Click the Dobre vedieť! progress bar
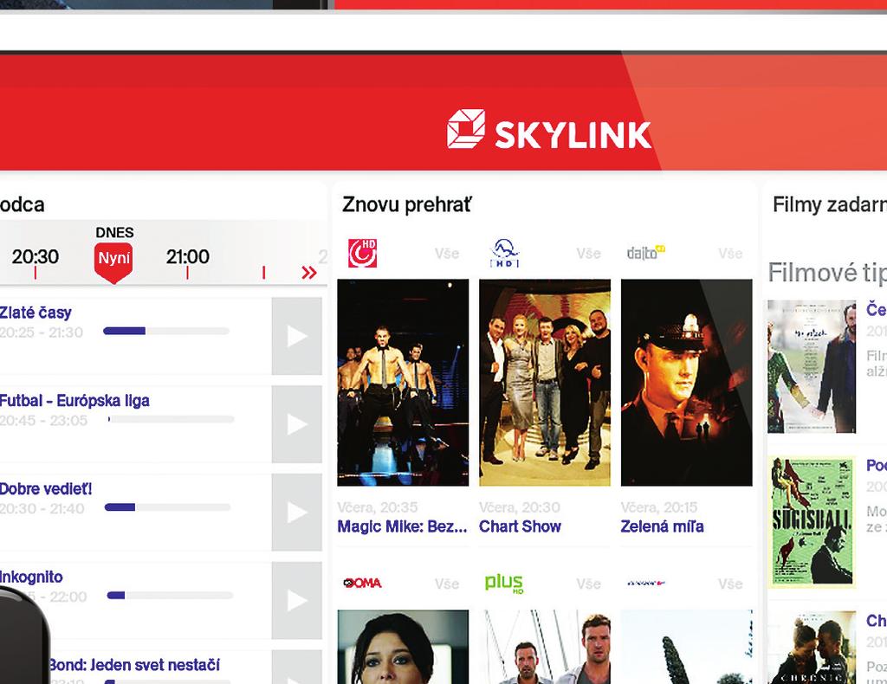887x684 pixels. [167, 507]
